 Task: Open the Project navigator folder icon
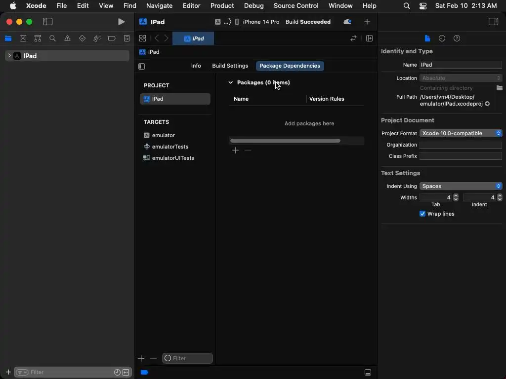click(8, 38)
